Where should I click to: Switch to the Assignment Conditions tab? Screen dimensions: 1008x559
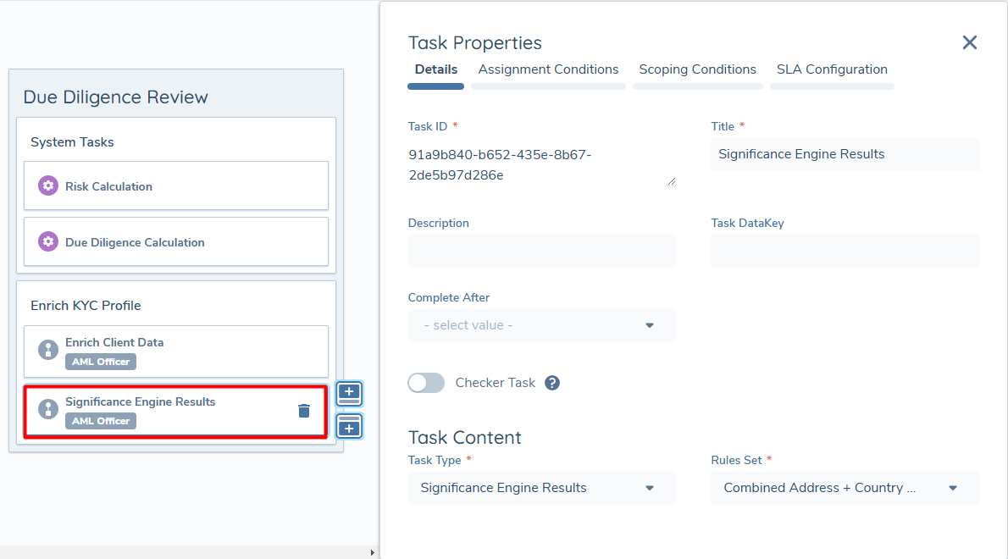pyautogui.click(x=547, y=69)
